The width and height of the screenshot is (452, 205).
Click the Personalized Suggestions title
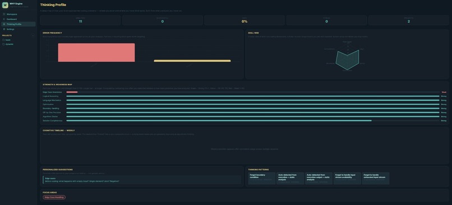tap(58, 170)
